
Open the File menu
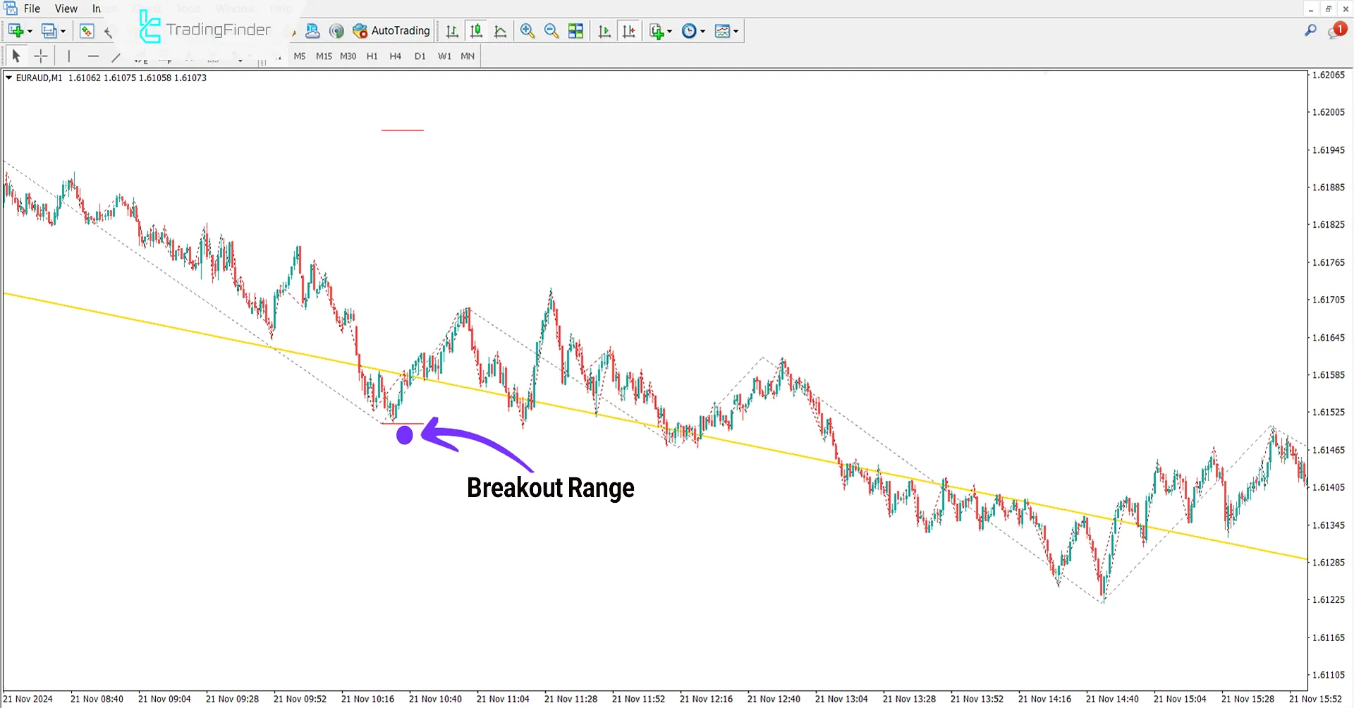(32, 8)
